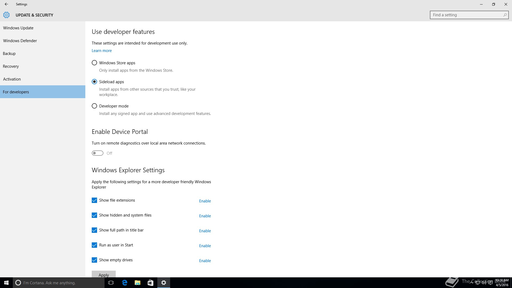Uncheck Show file extensions
The image size is (512, 288).
click(x=94, y=200)
